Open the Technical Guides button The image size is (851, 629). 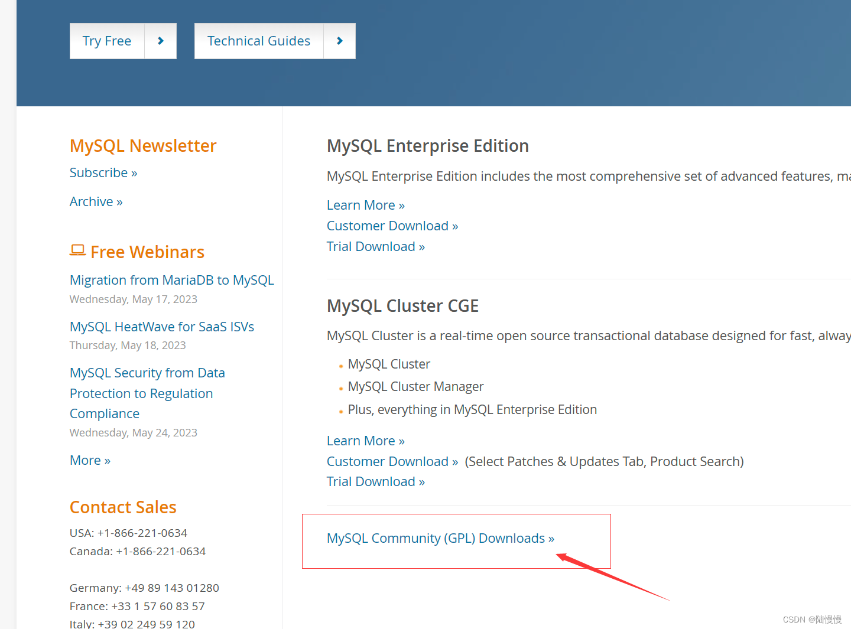pos(259,41)
